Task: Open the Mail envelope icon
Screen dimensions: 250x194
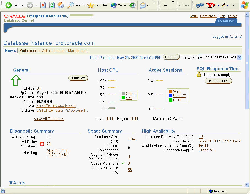Action: pyautogui.click(x=143, y=5)
